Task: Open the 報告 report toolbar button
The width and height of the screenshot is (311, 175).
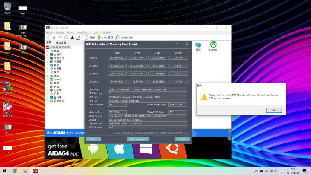Action: point(90,38)
